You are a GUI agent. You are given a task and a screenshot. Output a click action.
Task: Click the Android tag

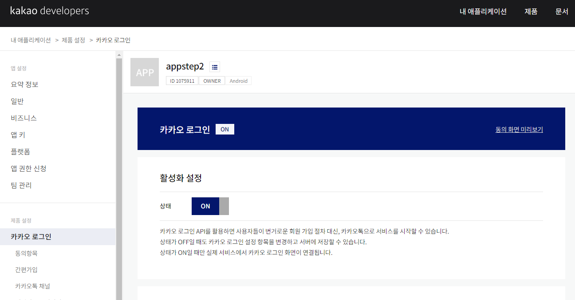click(239, 81)
